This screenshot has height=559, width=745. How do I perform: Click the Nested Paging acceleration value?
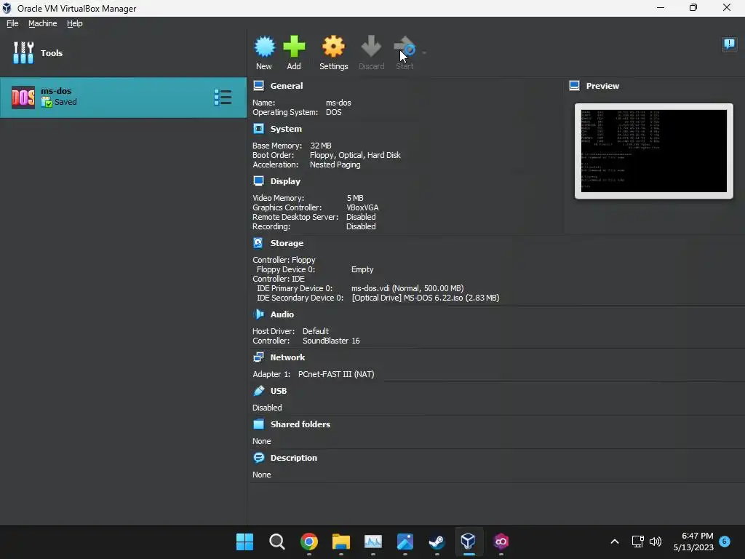(x=335, y=164)
